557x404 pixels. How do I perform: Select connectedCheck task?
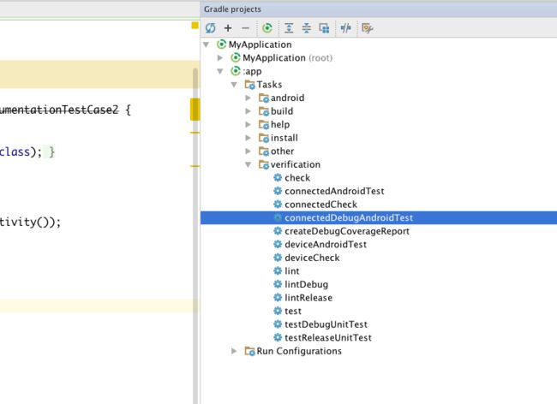[320, 205]
